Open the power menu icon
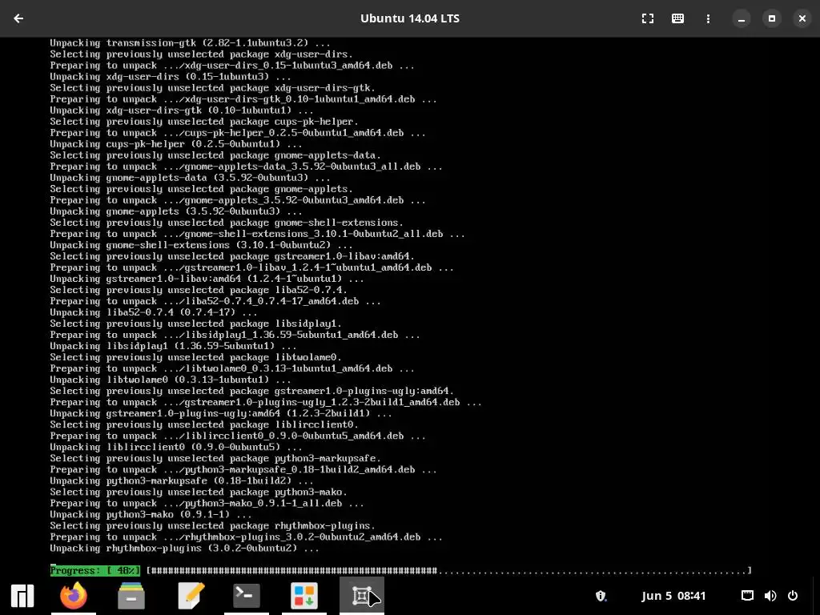Image resolution: width=820 pixels, height=615 pixels. point(793,596)
